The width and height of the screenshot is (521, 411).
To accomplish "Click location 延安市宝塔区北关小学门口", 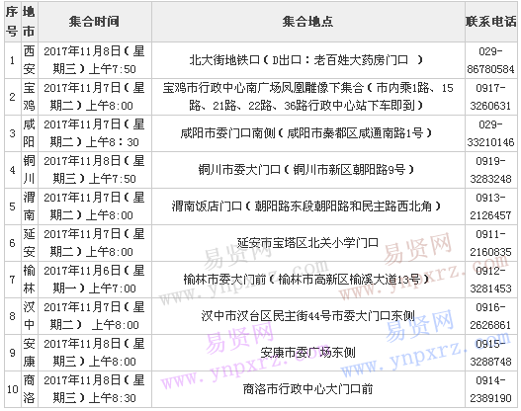I will pyautogui.click(x=308, y=243).
